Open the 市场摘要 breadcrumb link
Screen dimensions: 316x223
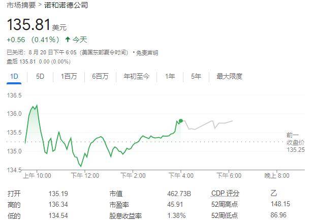(x=21, y=5)
